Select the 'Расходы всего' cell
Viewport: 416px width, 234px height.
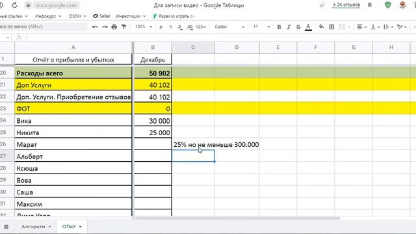point(73,73)
